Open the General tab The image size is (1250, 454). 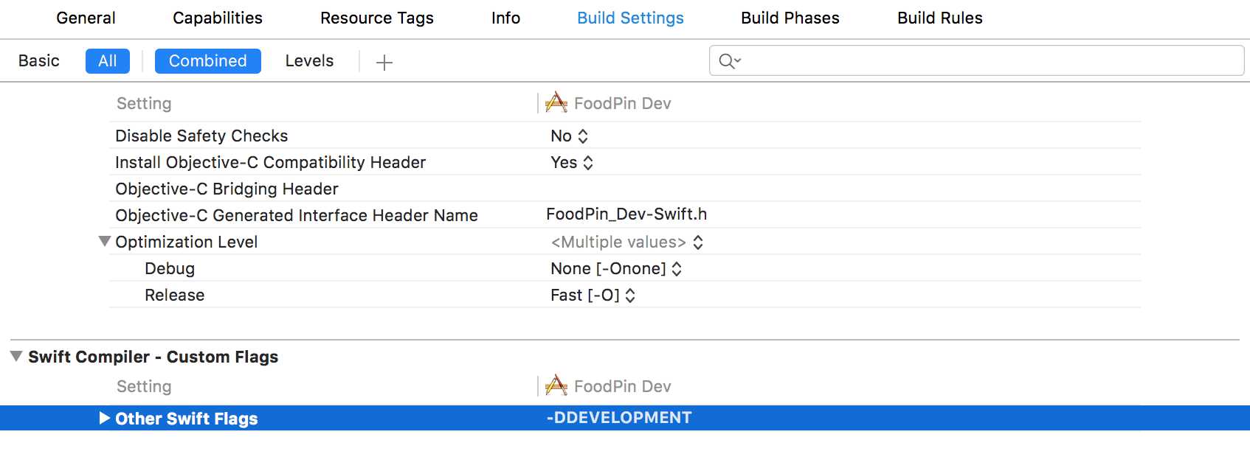[86, 18]
